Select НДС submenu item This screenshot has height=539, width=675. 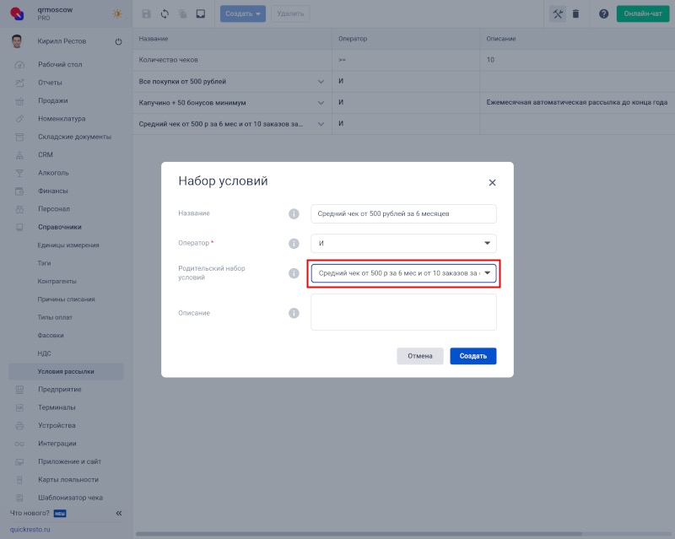[44, 354]
